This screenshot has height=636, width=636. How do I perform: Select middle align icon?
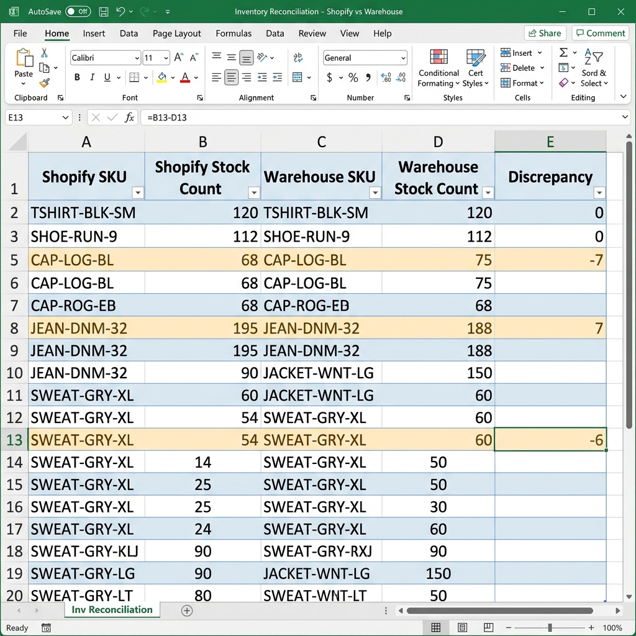pyautogui.click(x=231, y=58)
